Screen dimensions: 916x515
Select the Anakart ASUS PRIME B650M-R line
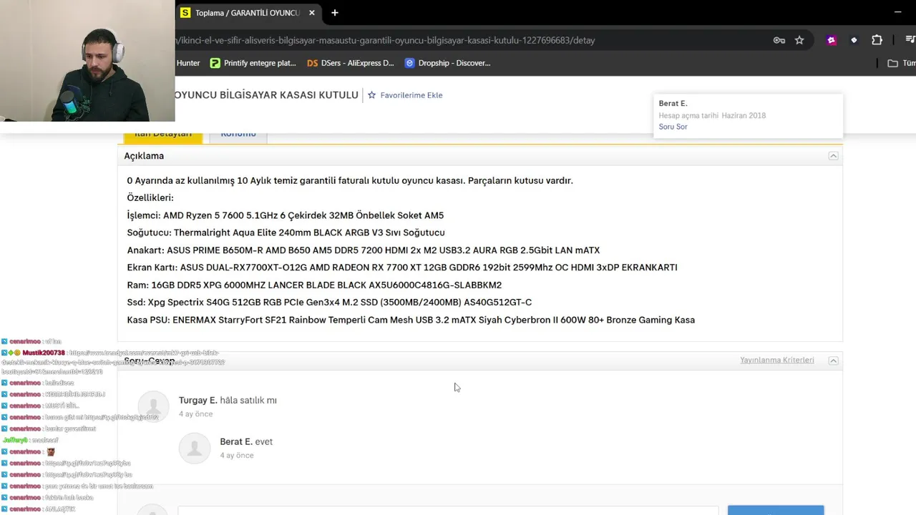click(x=364, y=250)
